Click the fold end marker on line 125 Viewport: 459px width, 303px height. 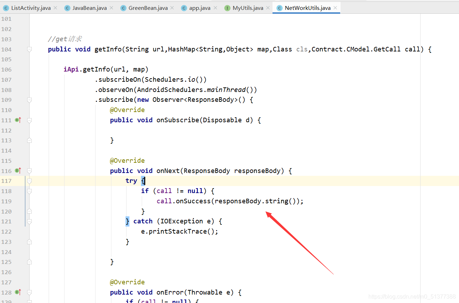pos(30,262)
